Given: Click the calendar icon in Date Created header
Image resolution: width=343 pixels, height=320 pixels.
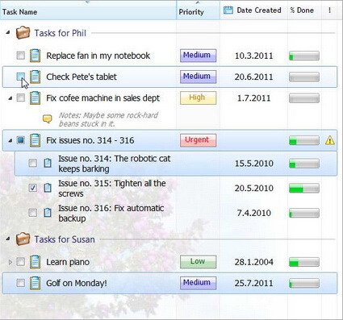Looking at the screenshot, I should pos(228,10).
